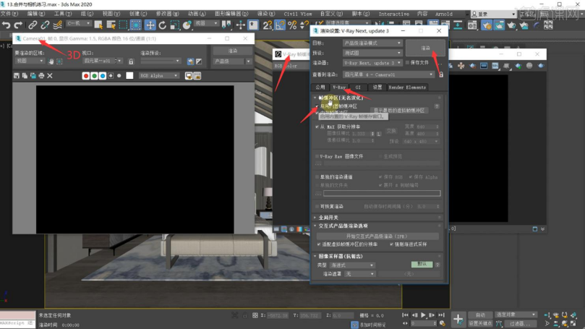Open target render mode dropdown
Image resolution: width=585 pixels, height=329 pixels.
click(x=372, y=43)
